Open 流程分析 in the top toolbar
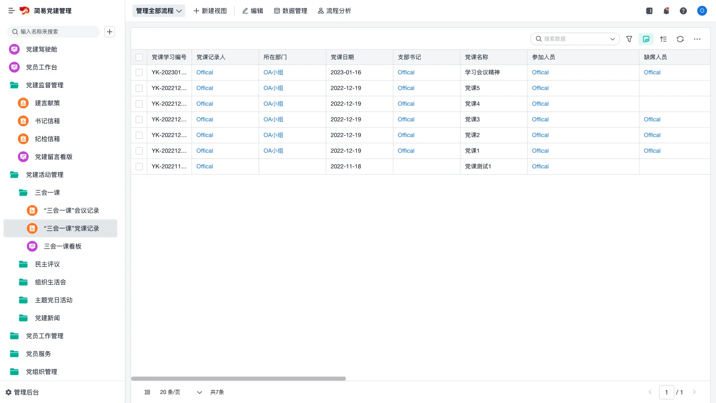 tap(334, 11)
